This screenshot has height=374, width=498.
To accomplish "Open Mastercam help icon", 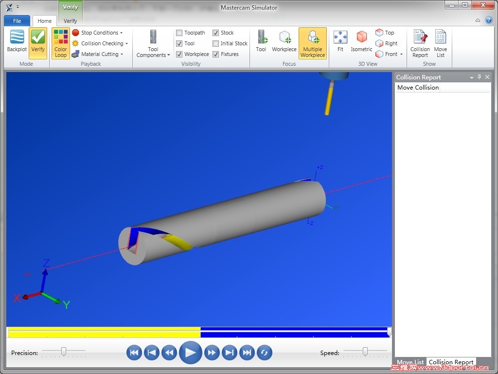I will click(489, 20).
